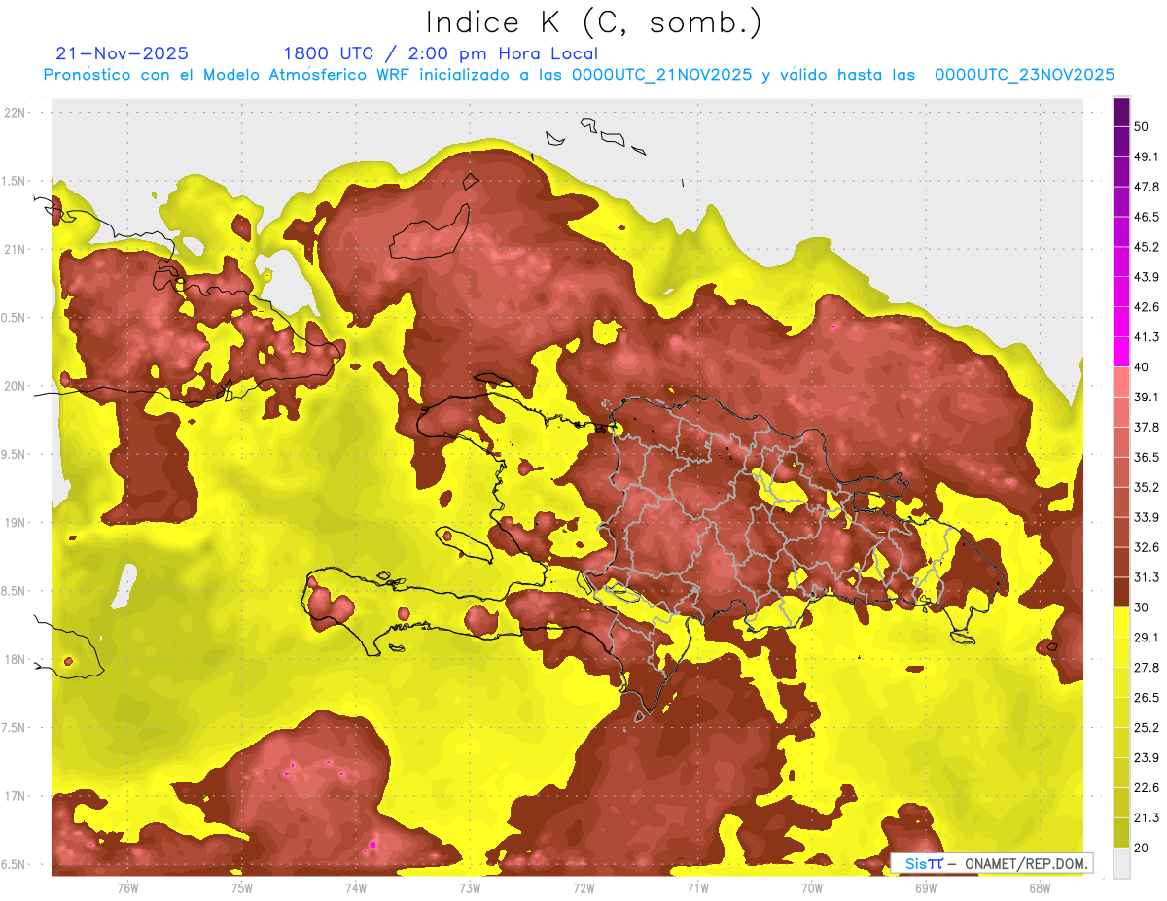Click the "29.1" legend label
Screen dimensions: 1167x901
point(1147,638)
